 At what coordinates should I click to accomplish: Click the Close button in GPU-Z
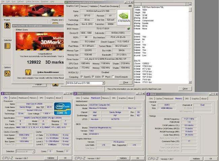pyautogui.click(x=126, y=82)
